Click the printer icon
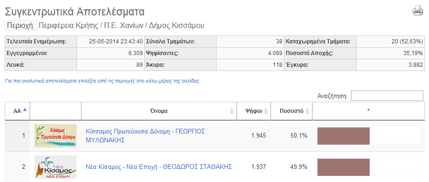This screenshot has height=182, width=429. [x=417, y=11]
